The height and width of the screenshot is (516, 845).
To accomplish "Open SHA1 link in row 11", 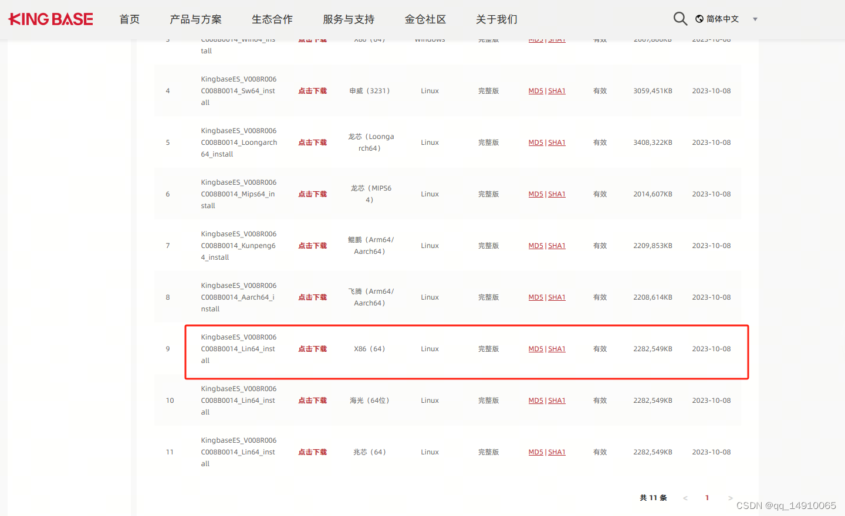I will point(557,452).
